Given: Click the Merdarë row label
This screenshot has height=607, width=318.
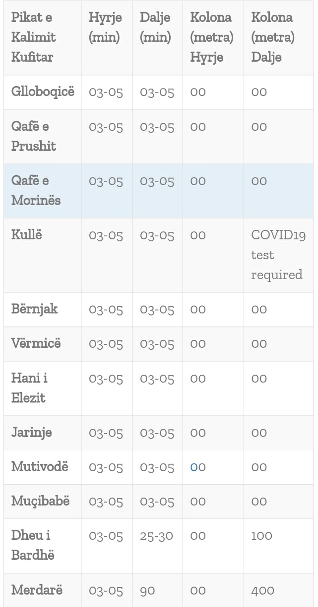Looking at the screenshot, I should [37, 591].
